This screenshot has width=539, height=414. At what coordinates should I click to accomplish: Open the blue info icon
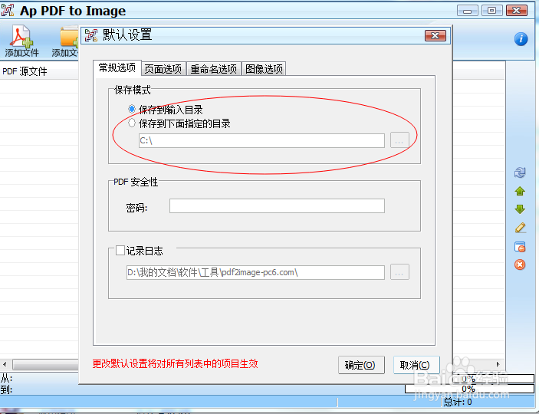click(521, 39)
